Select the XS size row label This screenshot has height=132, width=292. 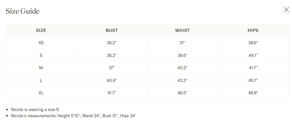(x=41, y=43)
